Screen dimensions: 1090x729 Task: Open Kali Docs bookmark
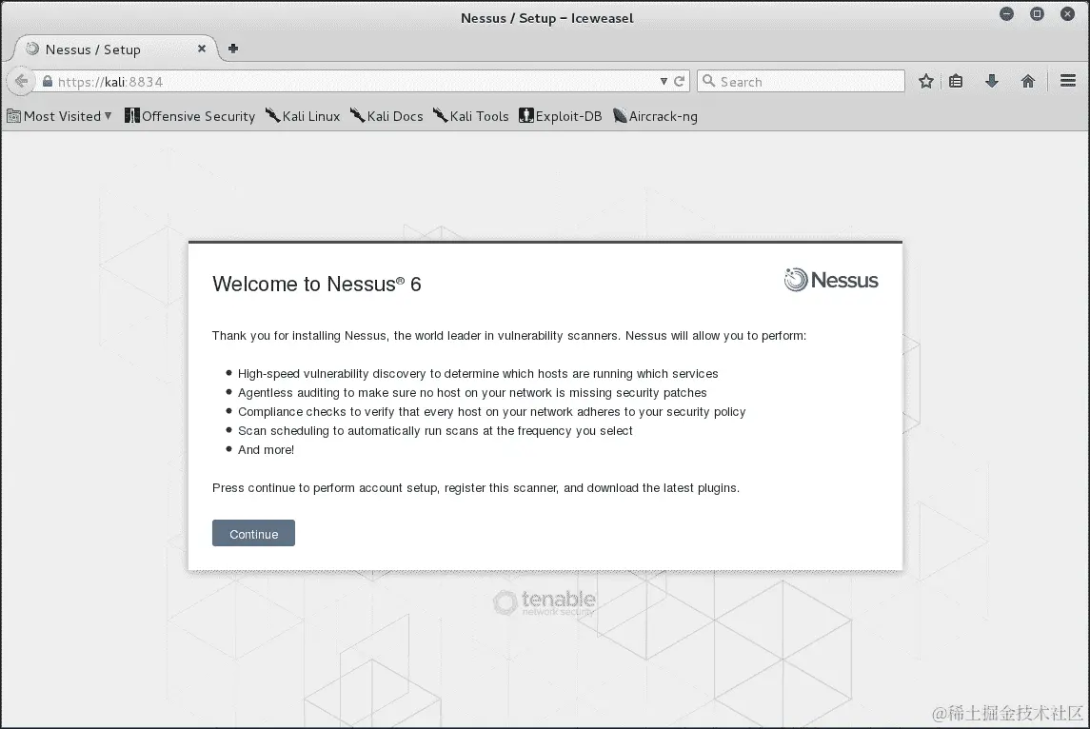coord(386,116)
